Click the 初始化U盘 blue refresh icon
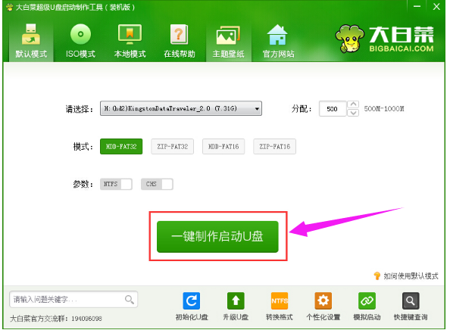450x330 pixels. click(192, 300)
